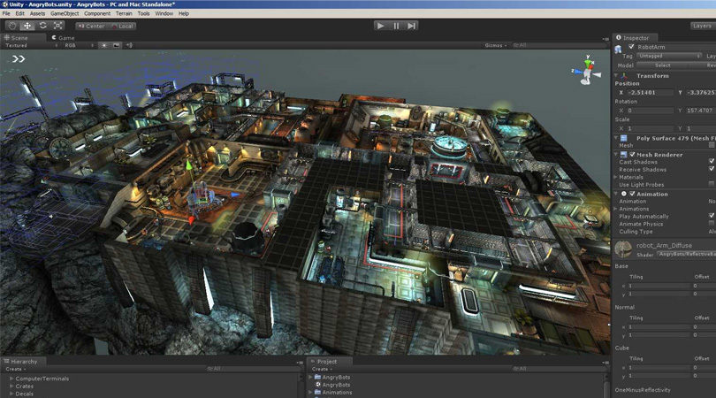Toggle the Animation component enabled checkbox
Screen dimensions: 716x398
pyautogui.click(x=632, y=194)
